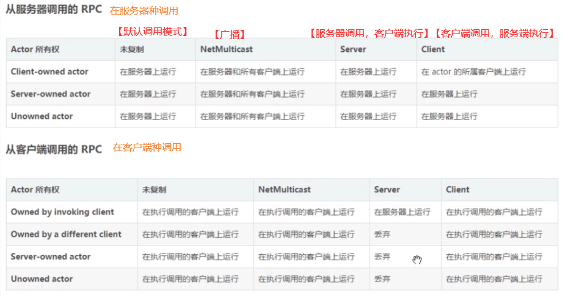The width and height of the screenshot is (568, 298).
Task: Click the Owned by a different client label
Action: coord(66,235)
